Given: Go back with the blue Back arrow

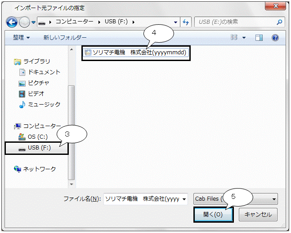Looking at the screenshot, I should pos(12,22).
